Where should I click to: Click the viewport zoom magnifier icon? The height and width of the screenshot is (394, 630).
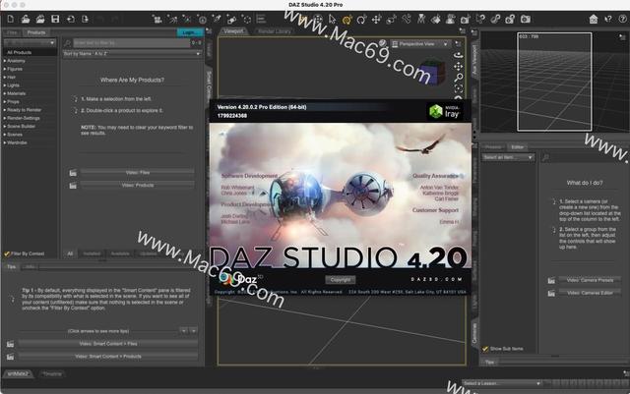[458, 77]
